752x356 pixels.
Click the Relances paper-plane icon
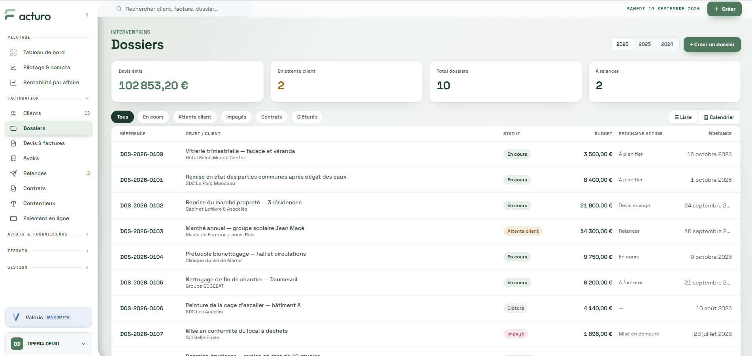point(13,173)
